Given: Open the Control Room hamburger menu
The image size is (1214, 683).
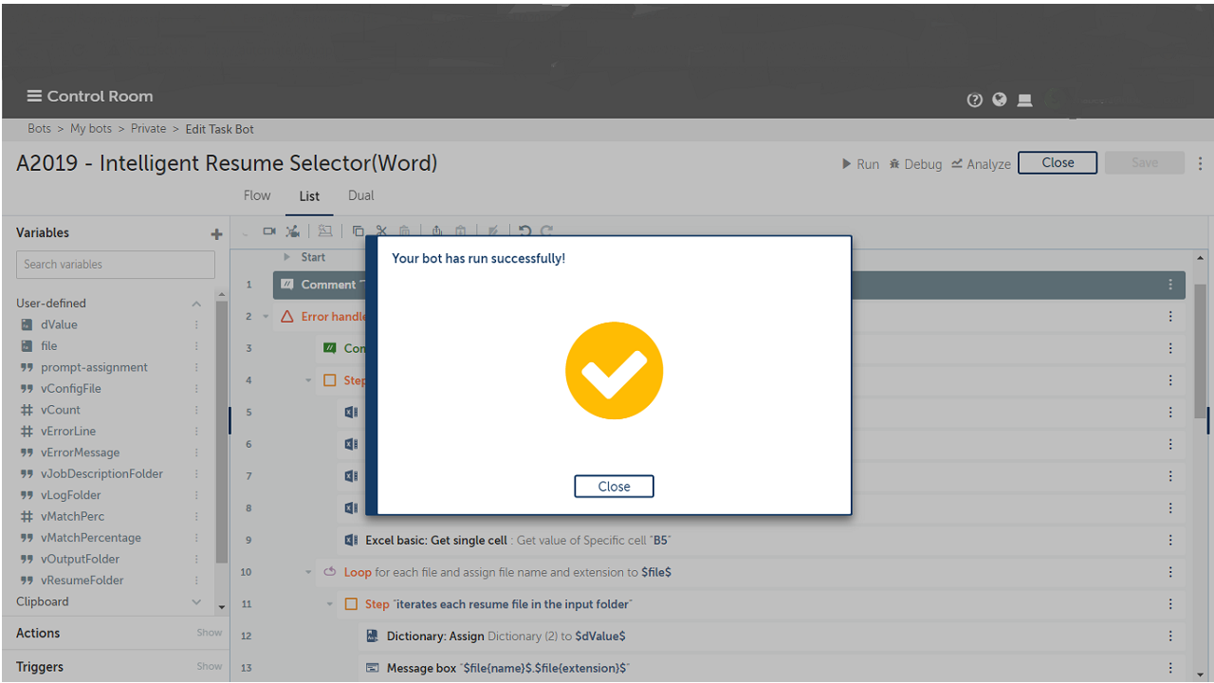Looking at the screenshot, I should (34, 96).
